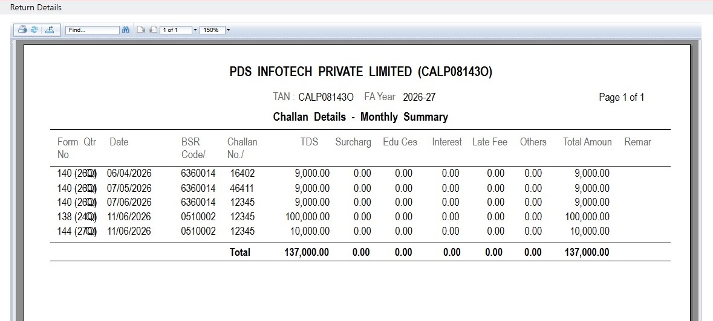Click the Total Amoun column header
Image resolution: width=713 pixels, height=321 pixels.
tap(587, 142)
